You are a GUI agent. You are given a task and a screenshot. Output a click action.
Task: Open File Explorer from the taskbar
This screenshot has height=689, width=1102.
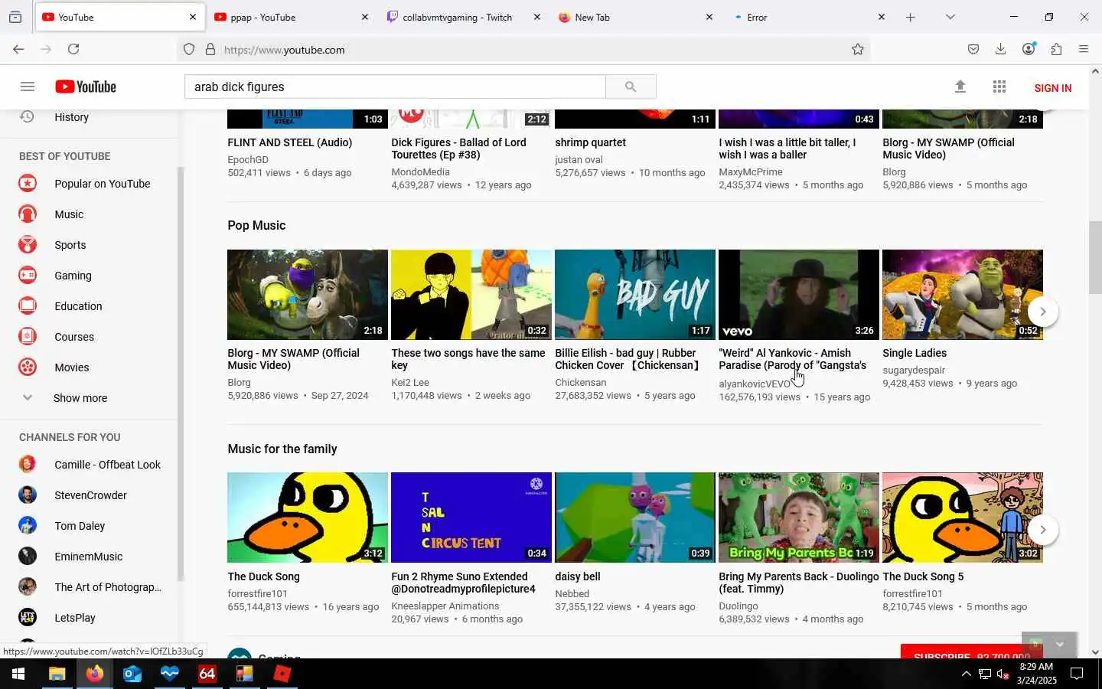pos(57,674)
